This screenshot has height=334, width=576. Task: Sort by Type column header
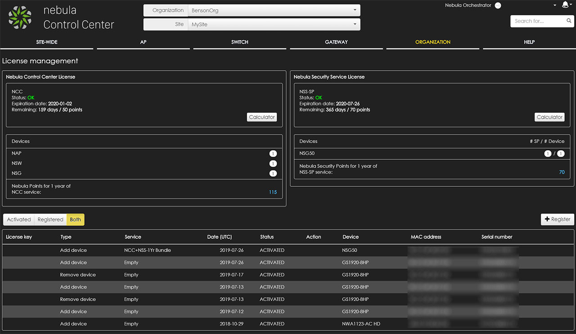[x=66, y=237]
